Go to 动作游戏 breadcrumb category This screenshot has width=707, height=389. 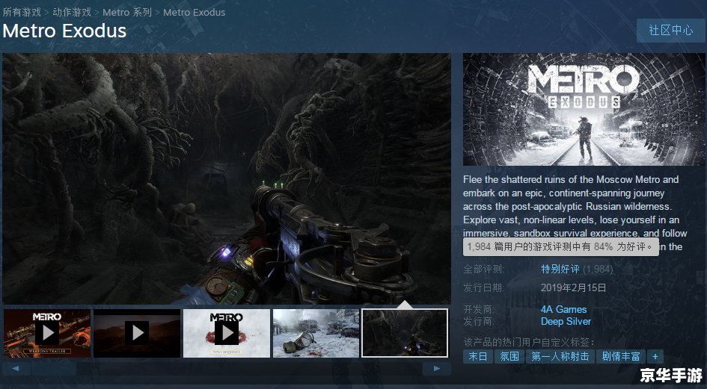pyautogui.click(x=72, y=12)
